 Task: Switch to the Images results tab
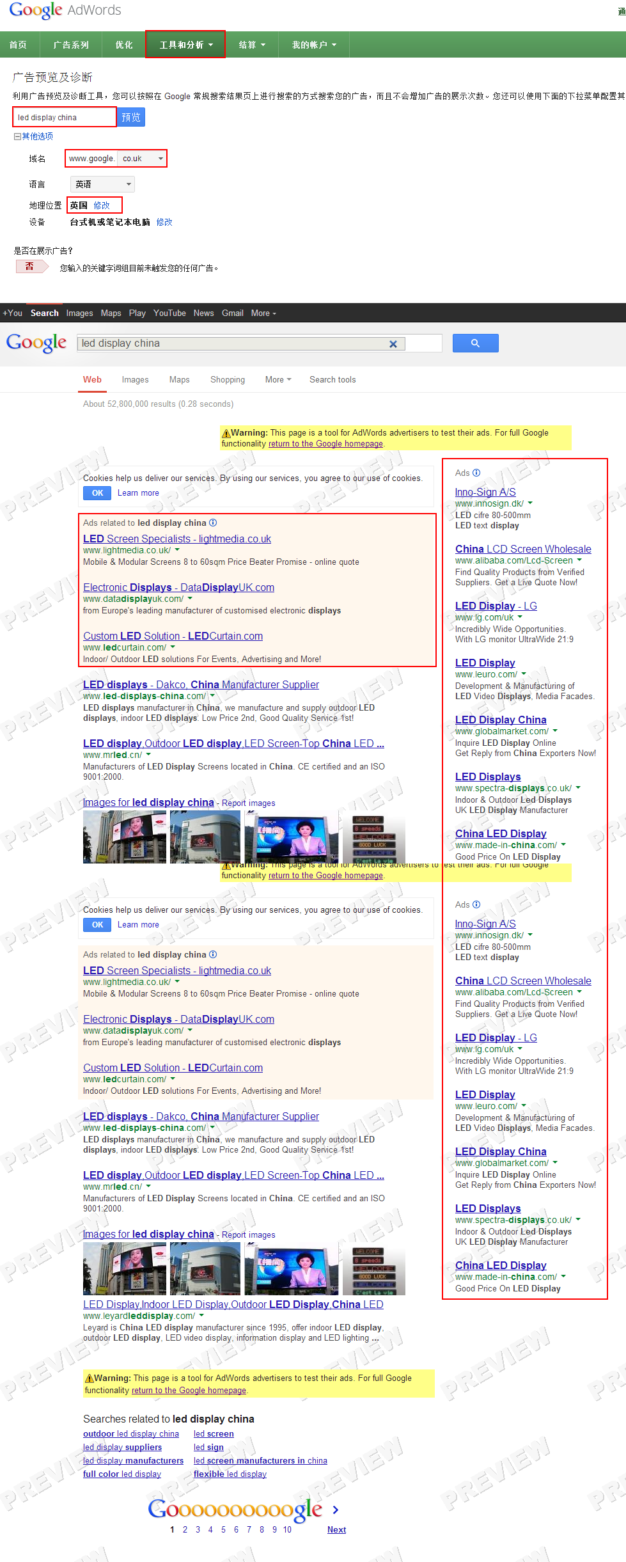(x=135, y=379)
